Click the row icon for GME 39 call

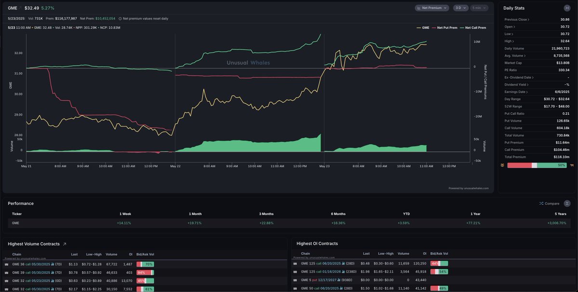(7, 272)
